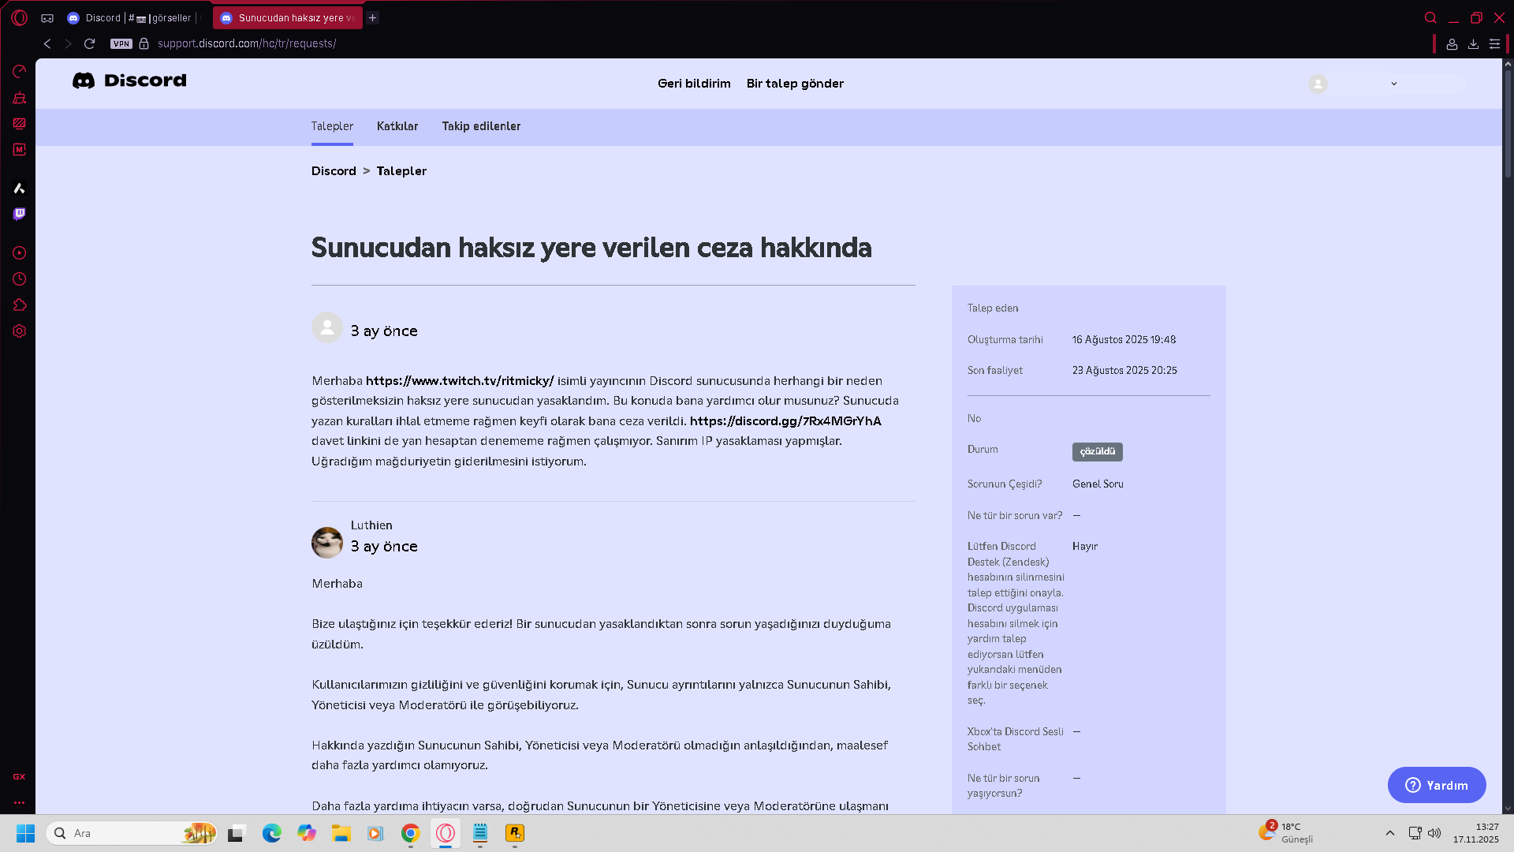Screen dimensions: 1514x852
Task: Select the Talepler tab
Action: 332,126
